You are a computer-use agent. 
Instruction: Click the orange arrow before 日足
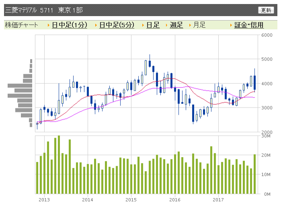tap(143, 25)
